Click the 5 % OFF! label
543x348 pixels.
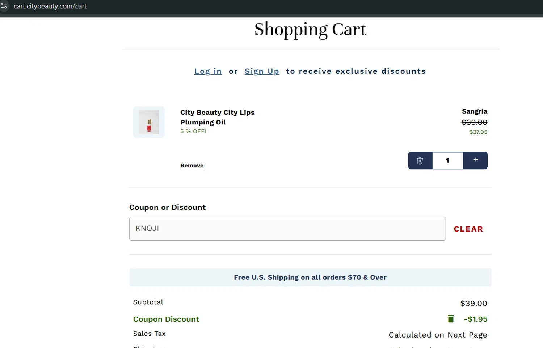click(193, 131)
